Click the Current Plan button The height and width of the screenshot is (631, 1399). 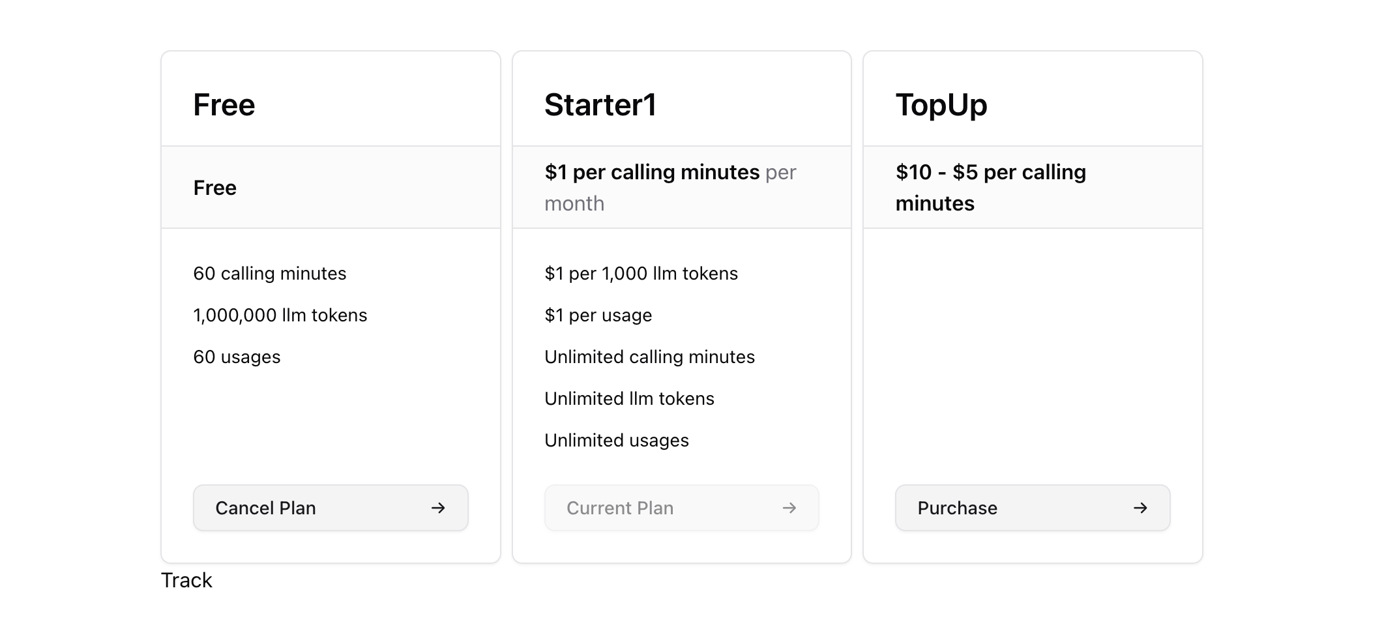(681, 508)
